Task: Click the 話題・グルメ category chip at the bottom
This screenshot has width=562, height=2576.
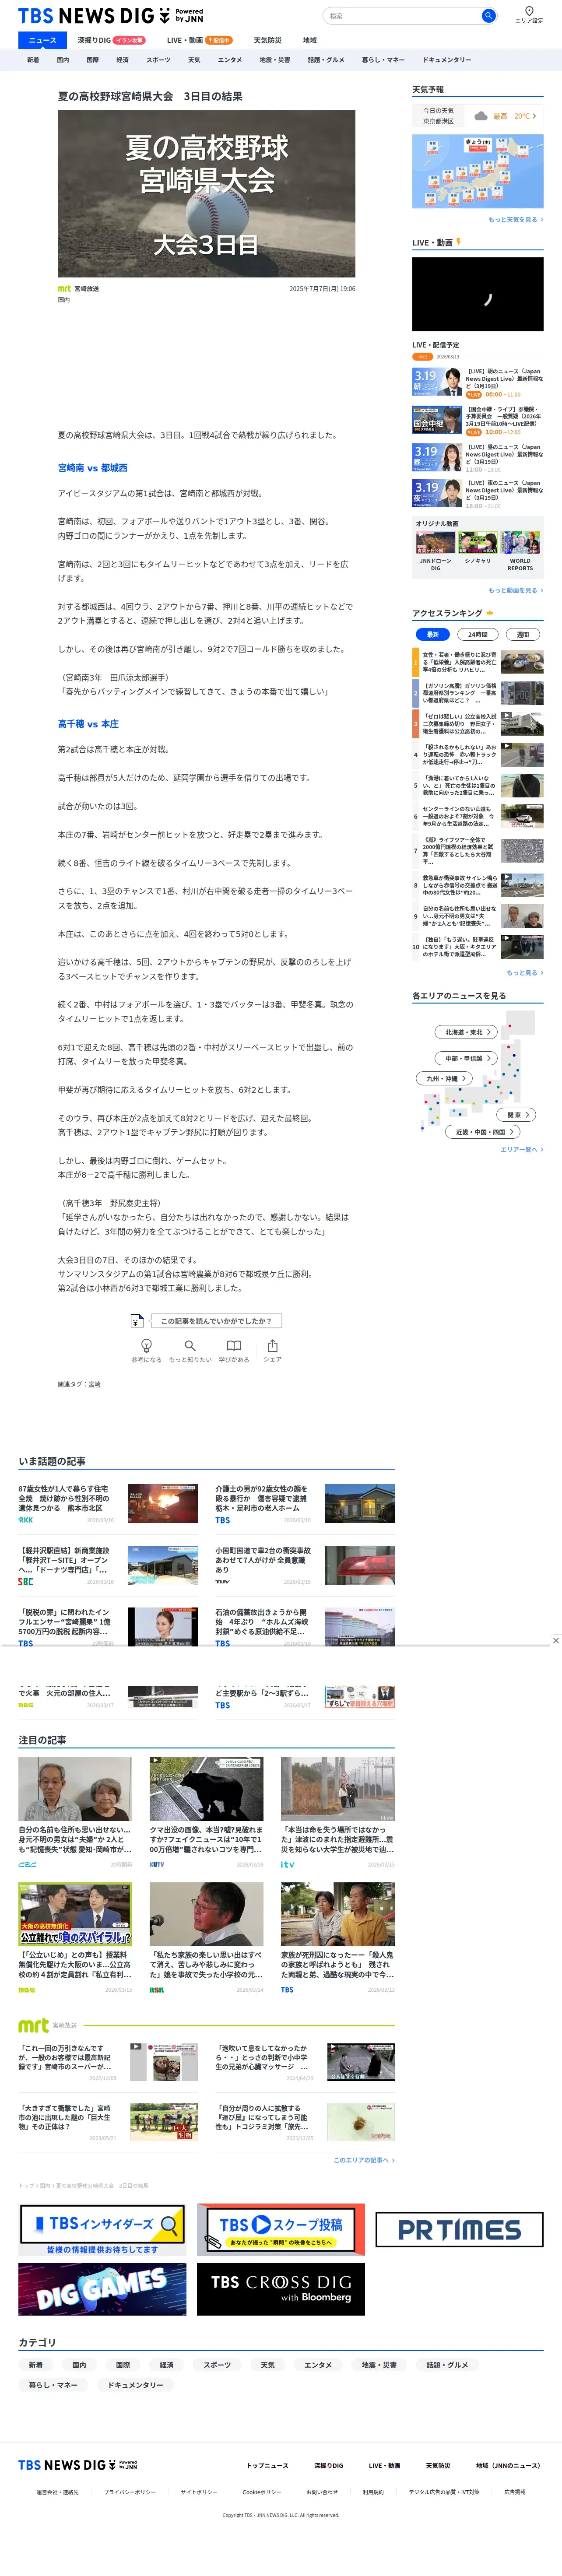Action: tap(447, 2365)
